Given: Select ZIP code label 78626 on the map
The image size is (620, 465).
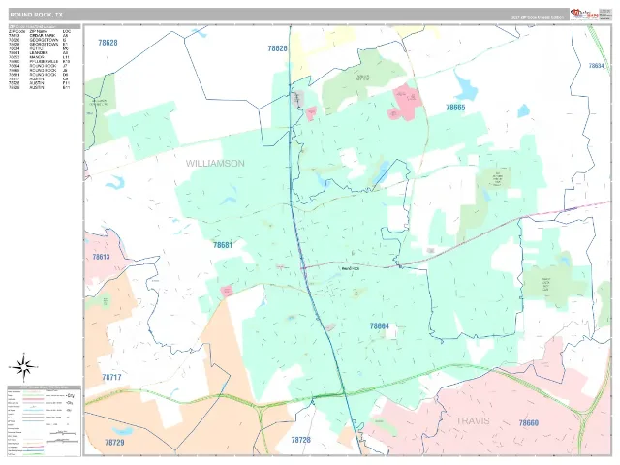Looking at the screenshot, I should [278, 48].
